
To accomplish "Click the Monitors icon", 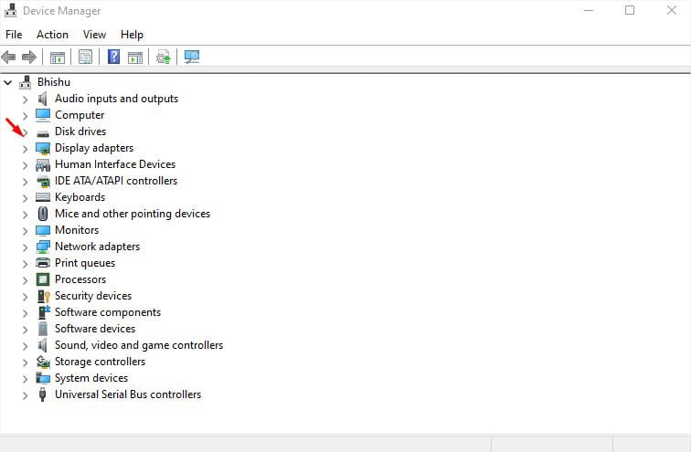I will point(43,230).
